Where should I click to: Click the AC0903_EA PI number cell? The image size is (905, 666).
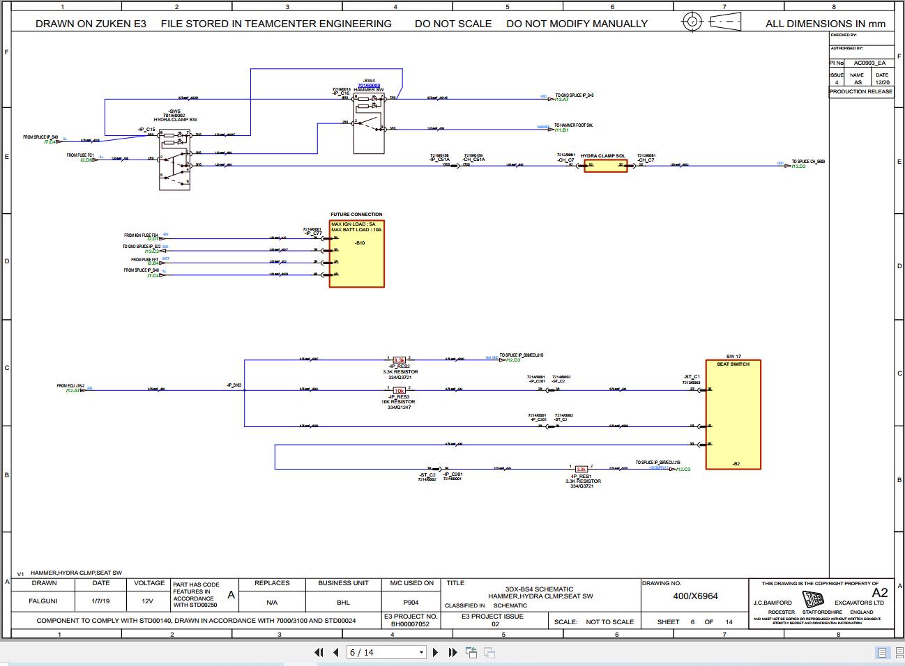pyautogui.click(x=869, y=63)
